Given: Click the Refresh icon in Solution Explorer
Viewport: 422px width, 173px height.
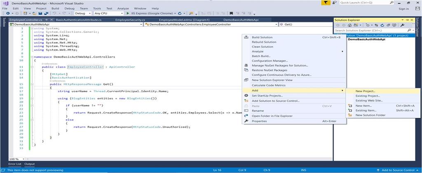Looking at the screenshot, I should pyautogui.click(x=382, y=25).
